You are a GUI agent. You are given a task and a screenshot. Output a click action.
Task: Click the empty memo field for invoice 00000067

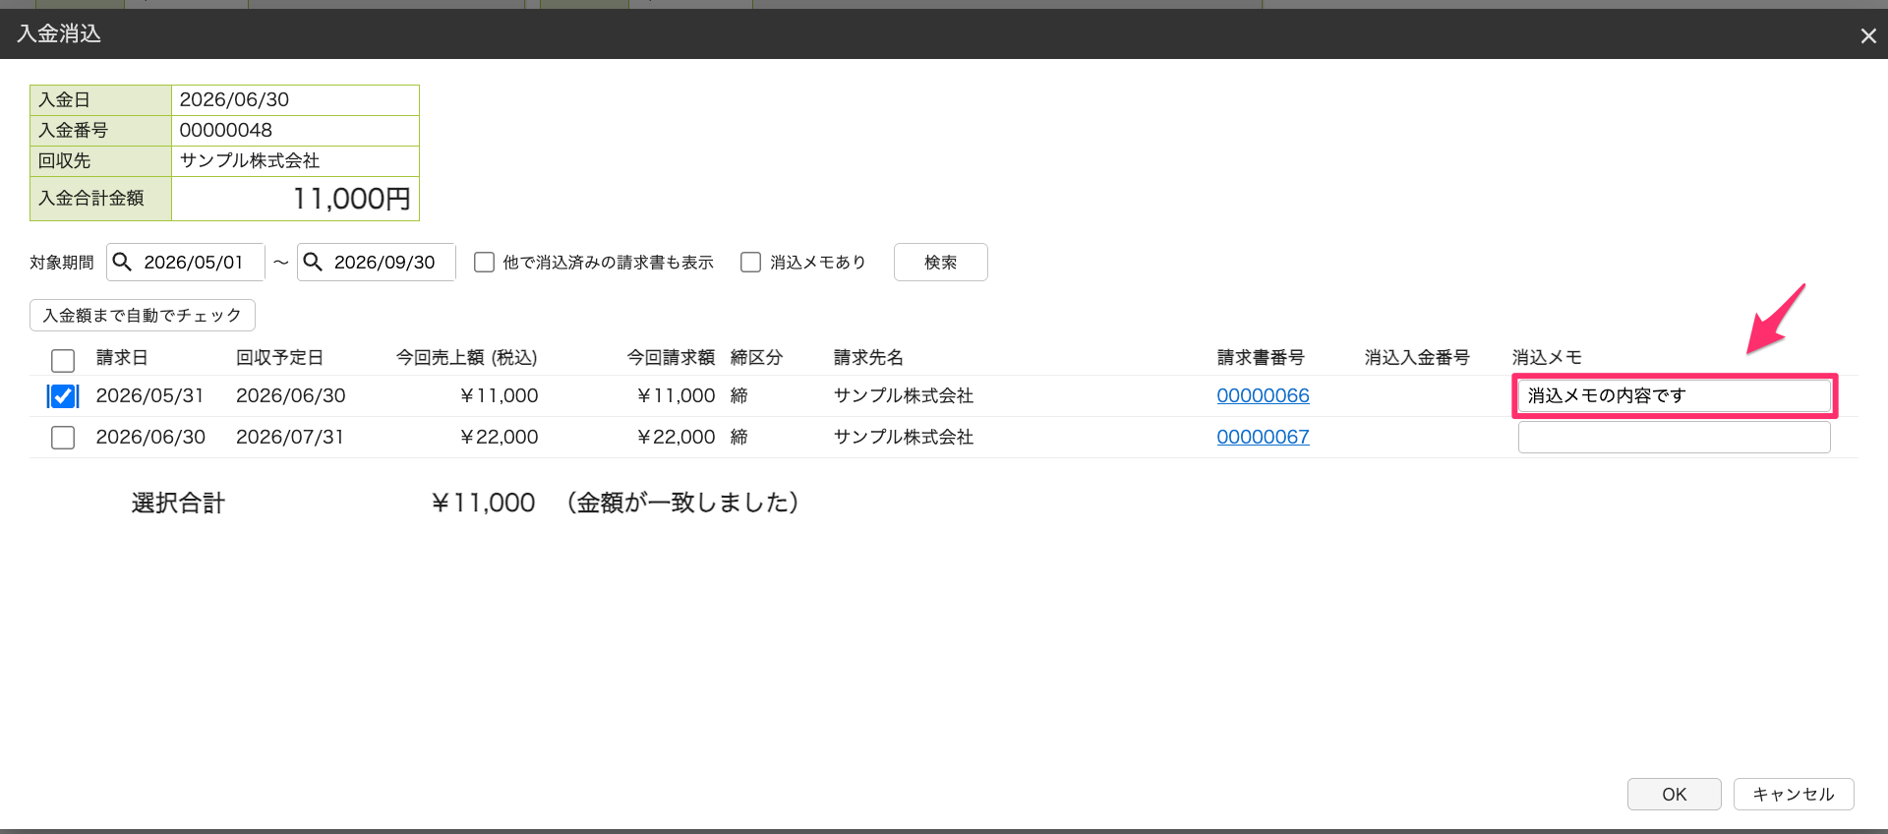pos(1674,437)
